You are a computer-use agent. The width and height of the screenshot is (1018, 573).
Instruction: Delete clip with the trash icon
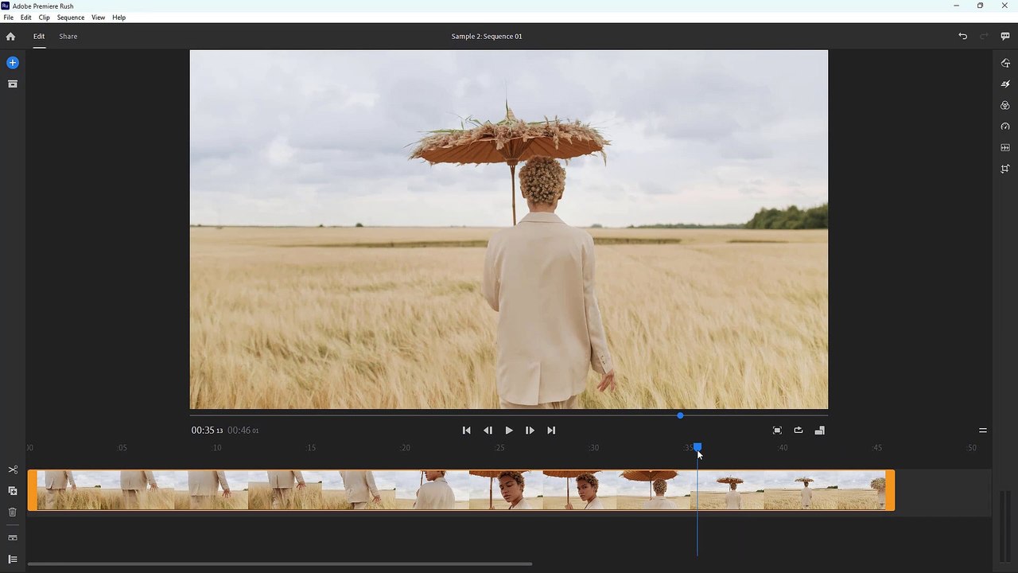(x=13, y=513)
